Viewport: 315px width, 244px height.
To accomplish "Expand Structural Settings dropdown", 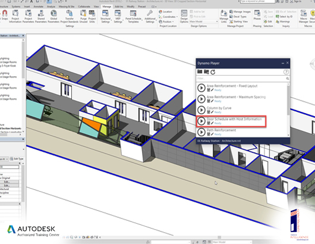I will pos(105,16).
